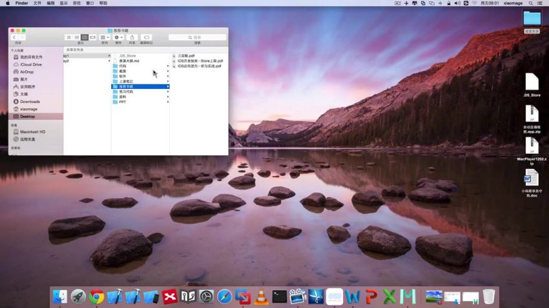
Task: Select the blue folder on the desktop
Action: 532,18
